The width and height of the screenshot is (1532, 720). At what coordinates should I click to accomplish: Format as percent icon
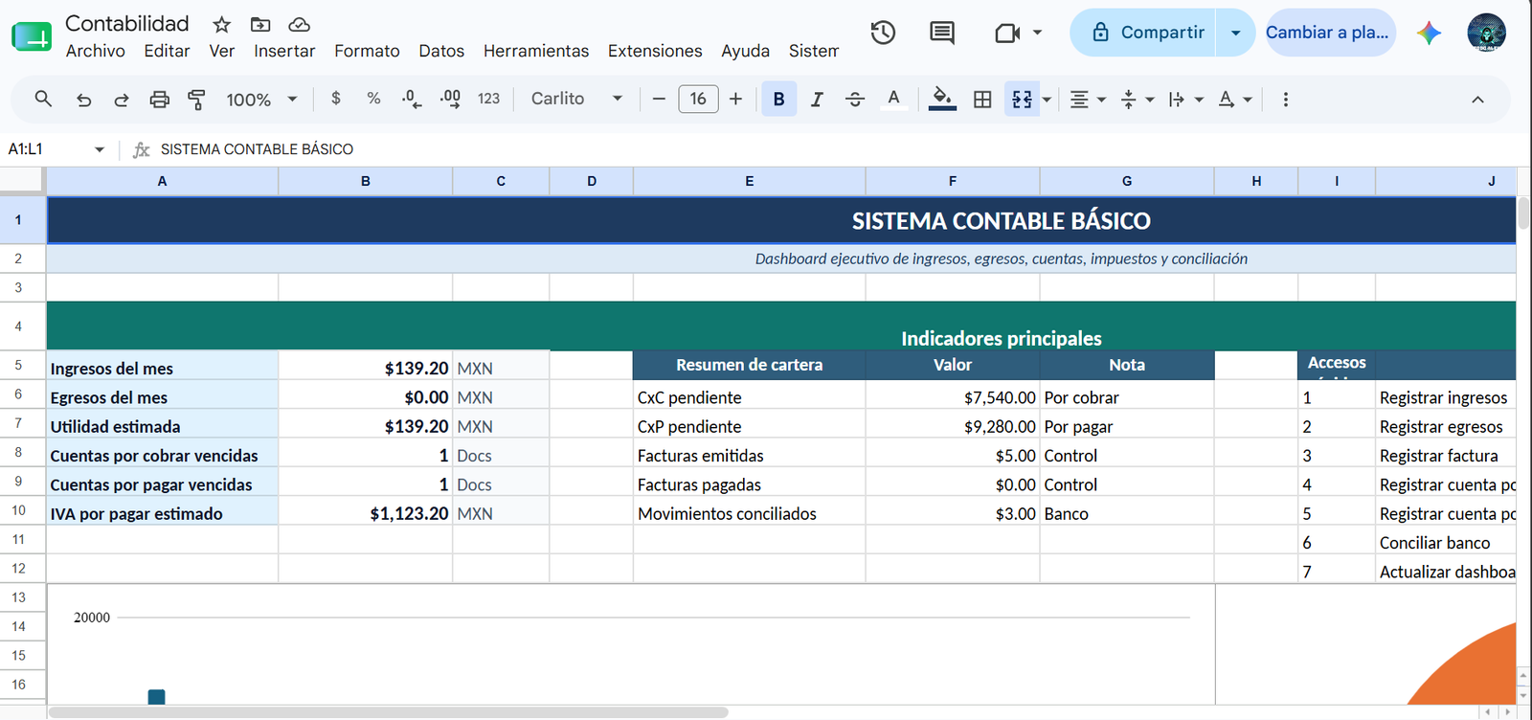pos(373,99)
